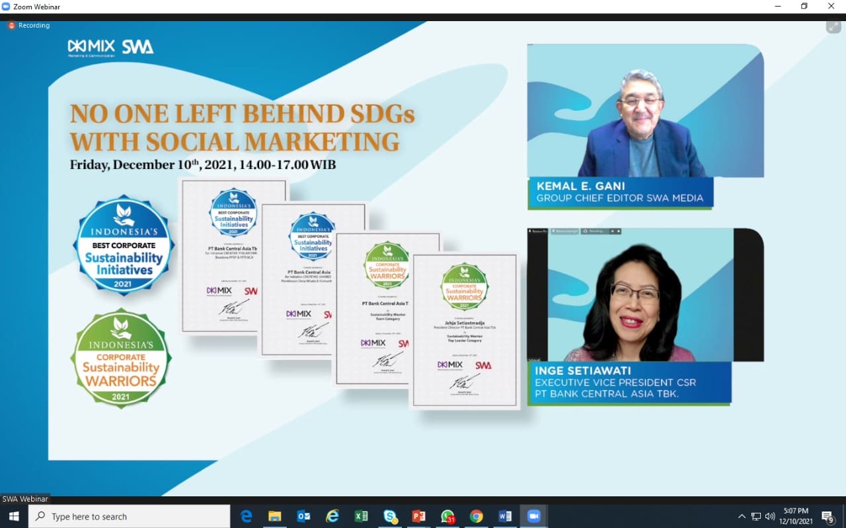This screenshot has height=528, width=846.
Task: Open Skype from the taskbar
Action: [390, 516]
